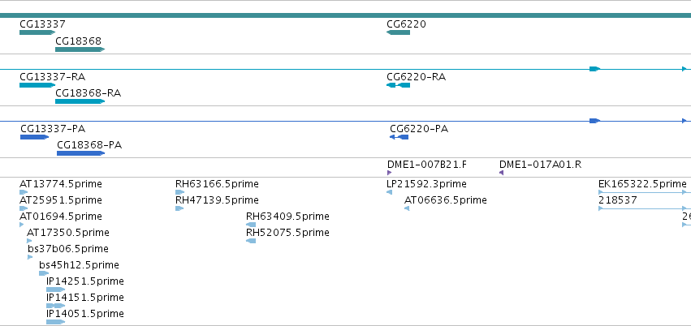Select the DME1-007B21.F purple primer marker

[390, 173]
